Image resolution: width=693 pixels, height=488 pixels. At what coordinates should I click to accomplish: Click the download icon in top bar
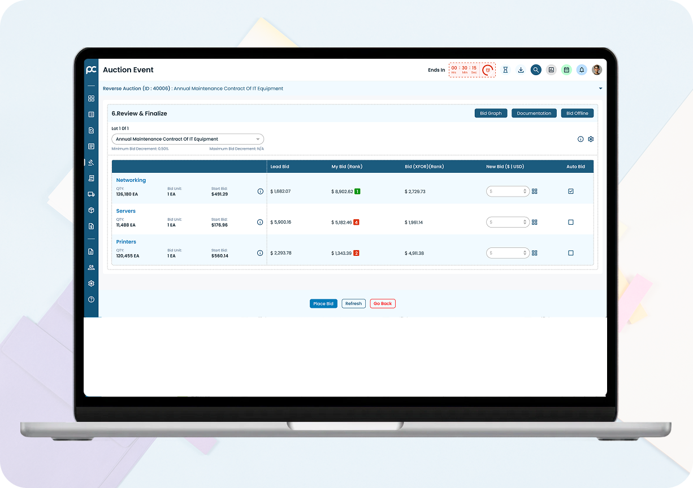(x=521, y=70)
